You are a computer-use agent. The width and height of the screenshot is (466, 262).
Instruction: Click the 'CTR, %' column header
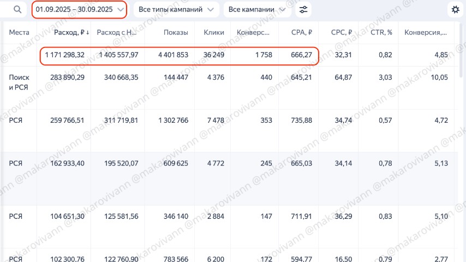point(381,33)
